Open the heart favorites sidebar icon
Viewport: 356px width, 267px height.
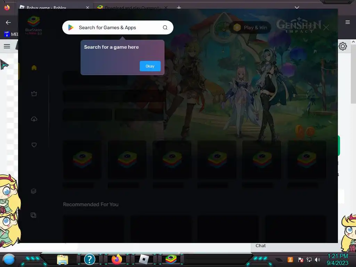(x=34, y=145)
